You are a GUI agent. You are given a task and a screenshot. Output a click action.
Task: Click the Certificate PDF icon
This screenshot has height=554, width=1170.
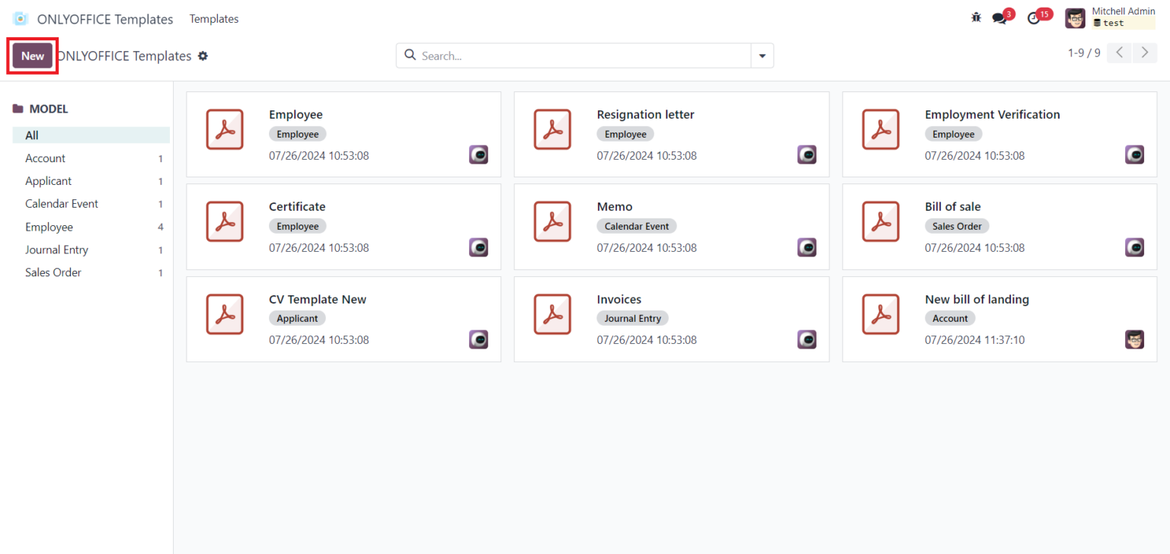(x=225, y=221)
